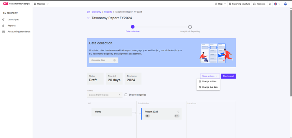The image size is (292, 138).
Task: Click the Complete Step button
Action: (x=104, y=60)
